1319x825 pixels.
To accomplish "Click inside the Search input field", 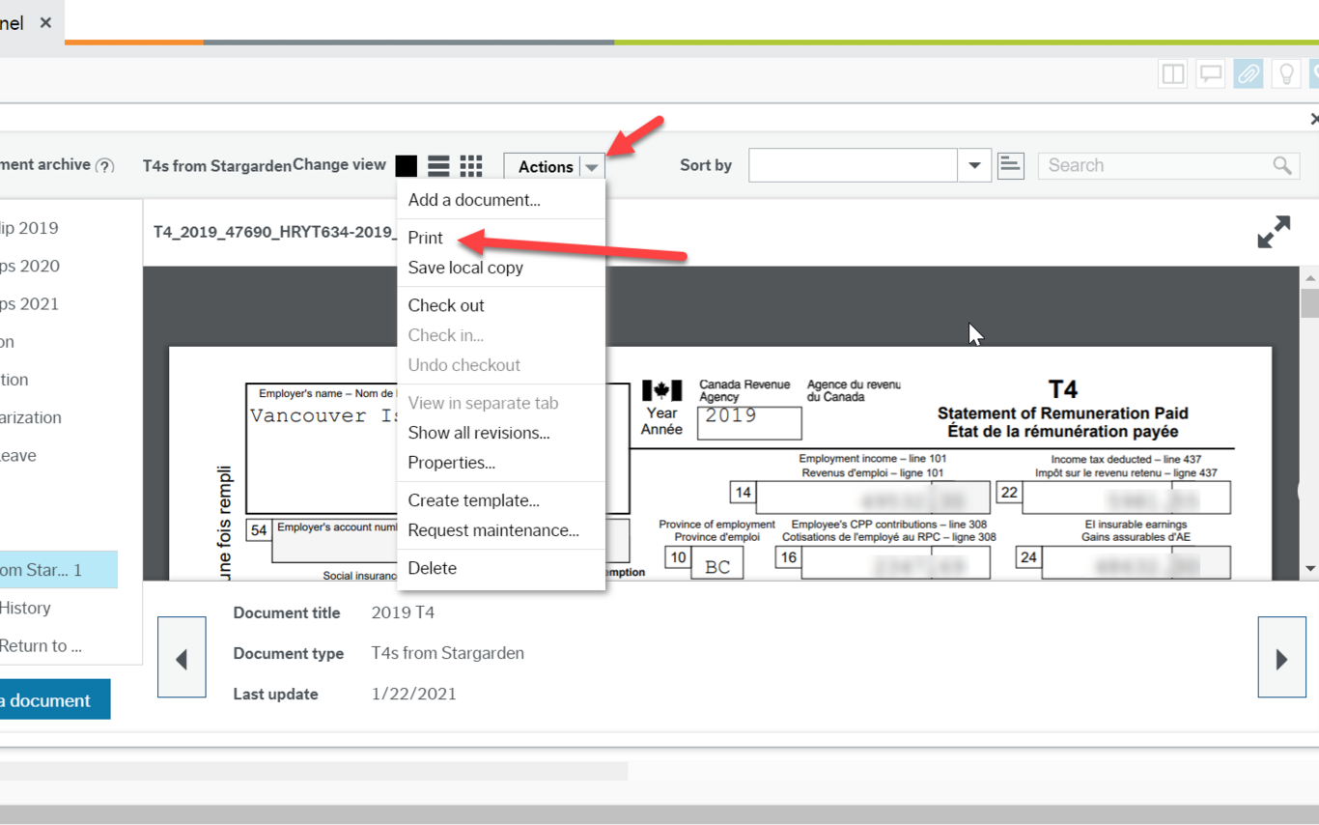I will coord(1139,165).
